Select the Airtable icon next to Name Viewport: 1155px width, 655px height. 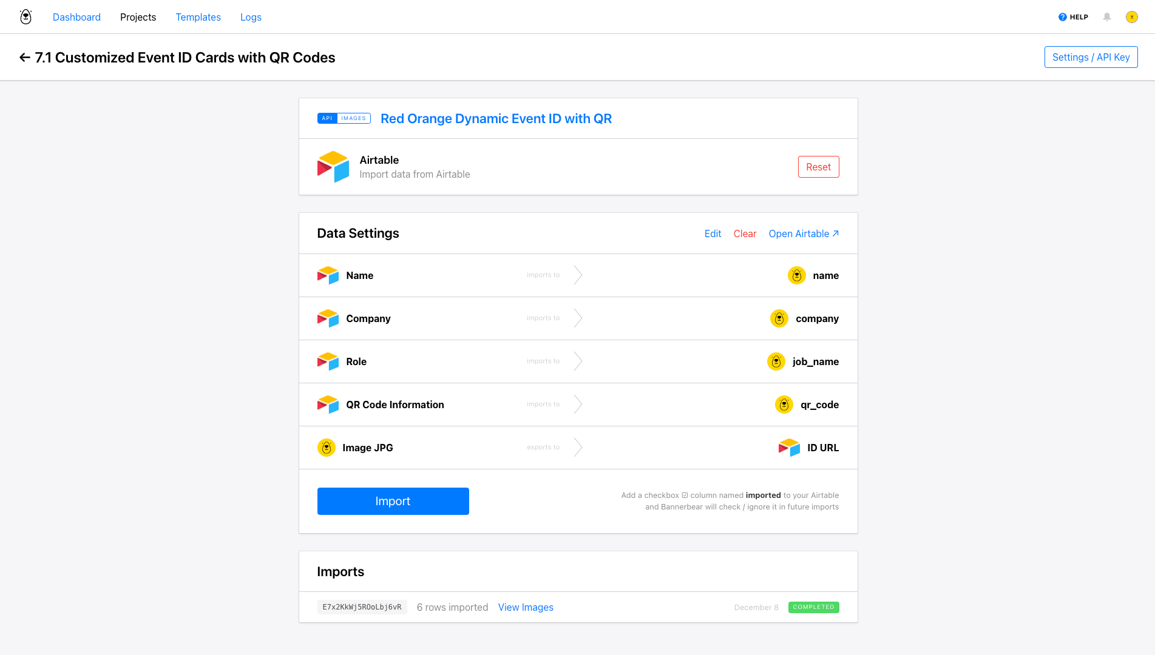[328, 275]
